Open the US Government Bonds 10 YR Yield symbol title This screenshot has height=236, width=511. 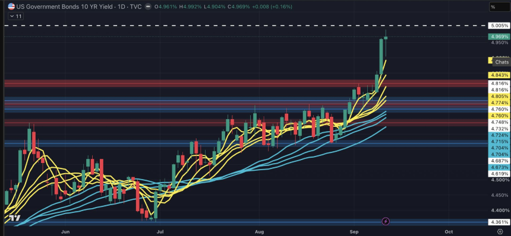[79, 7]
